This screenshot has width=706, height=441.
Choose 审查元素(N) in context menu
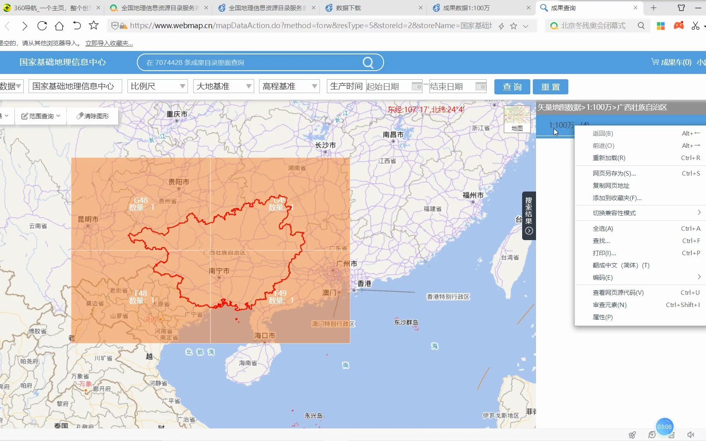pos(640,305)
